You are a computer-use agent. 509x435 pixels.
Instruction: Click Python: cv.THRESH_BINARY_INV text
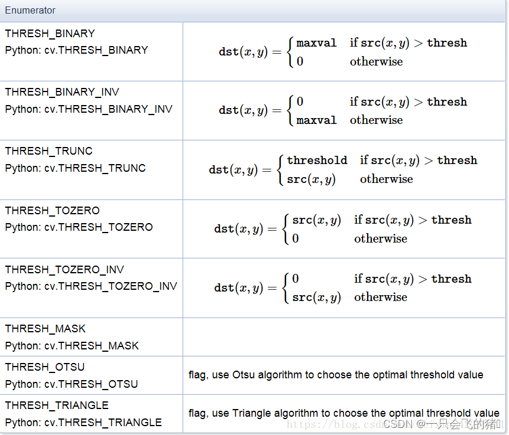[x=89, y=109]
